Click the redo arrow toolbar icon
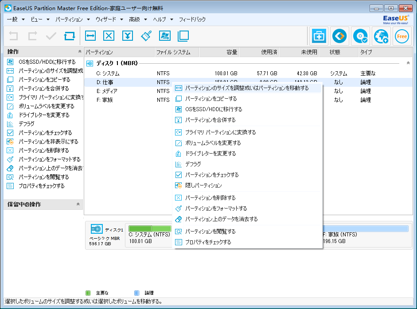The image size is (417, 309). (x=32, y=36)
